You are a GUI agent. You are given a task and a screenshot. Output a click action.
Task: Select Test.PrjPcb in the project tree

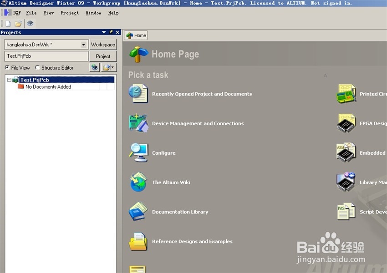[x=66, y=80]
